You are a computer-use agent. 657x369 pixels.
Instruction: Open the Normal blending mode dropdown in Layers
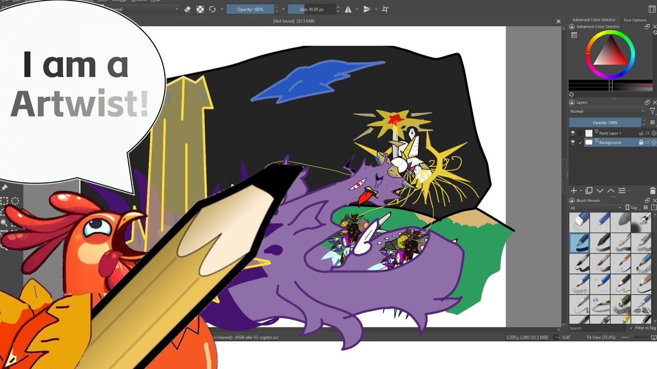tap(607, 111)
